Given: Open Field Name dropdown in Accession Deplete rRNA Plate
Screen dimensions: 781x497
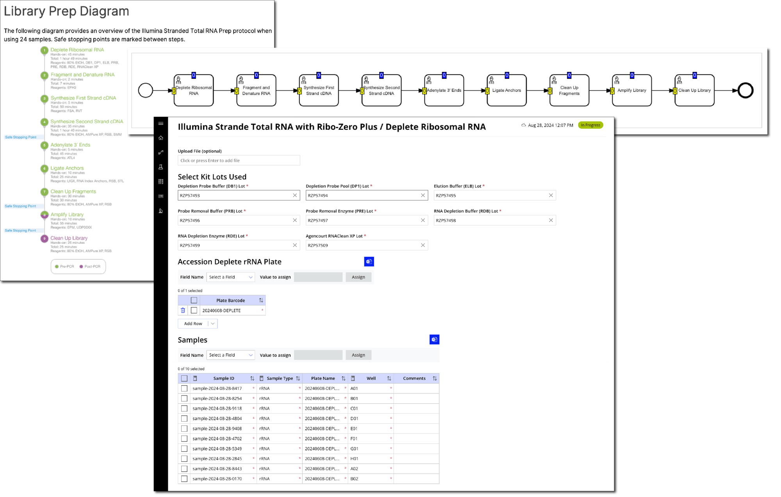Looking at the screenshot, I should pos(230,277).
